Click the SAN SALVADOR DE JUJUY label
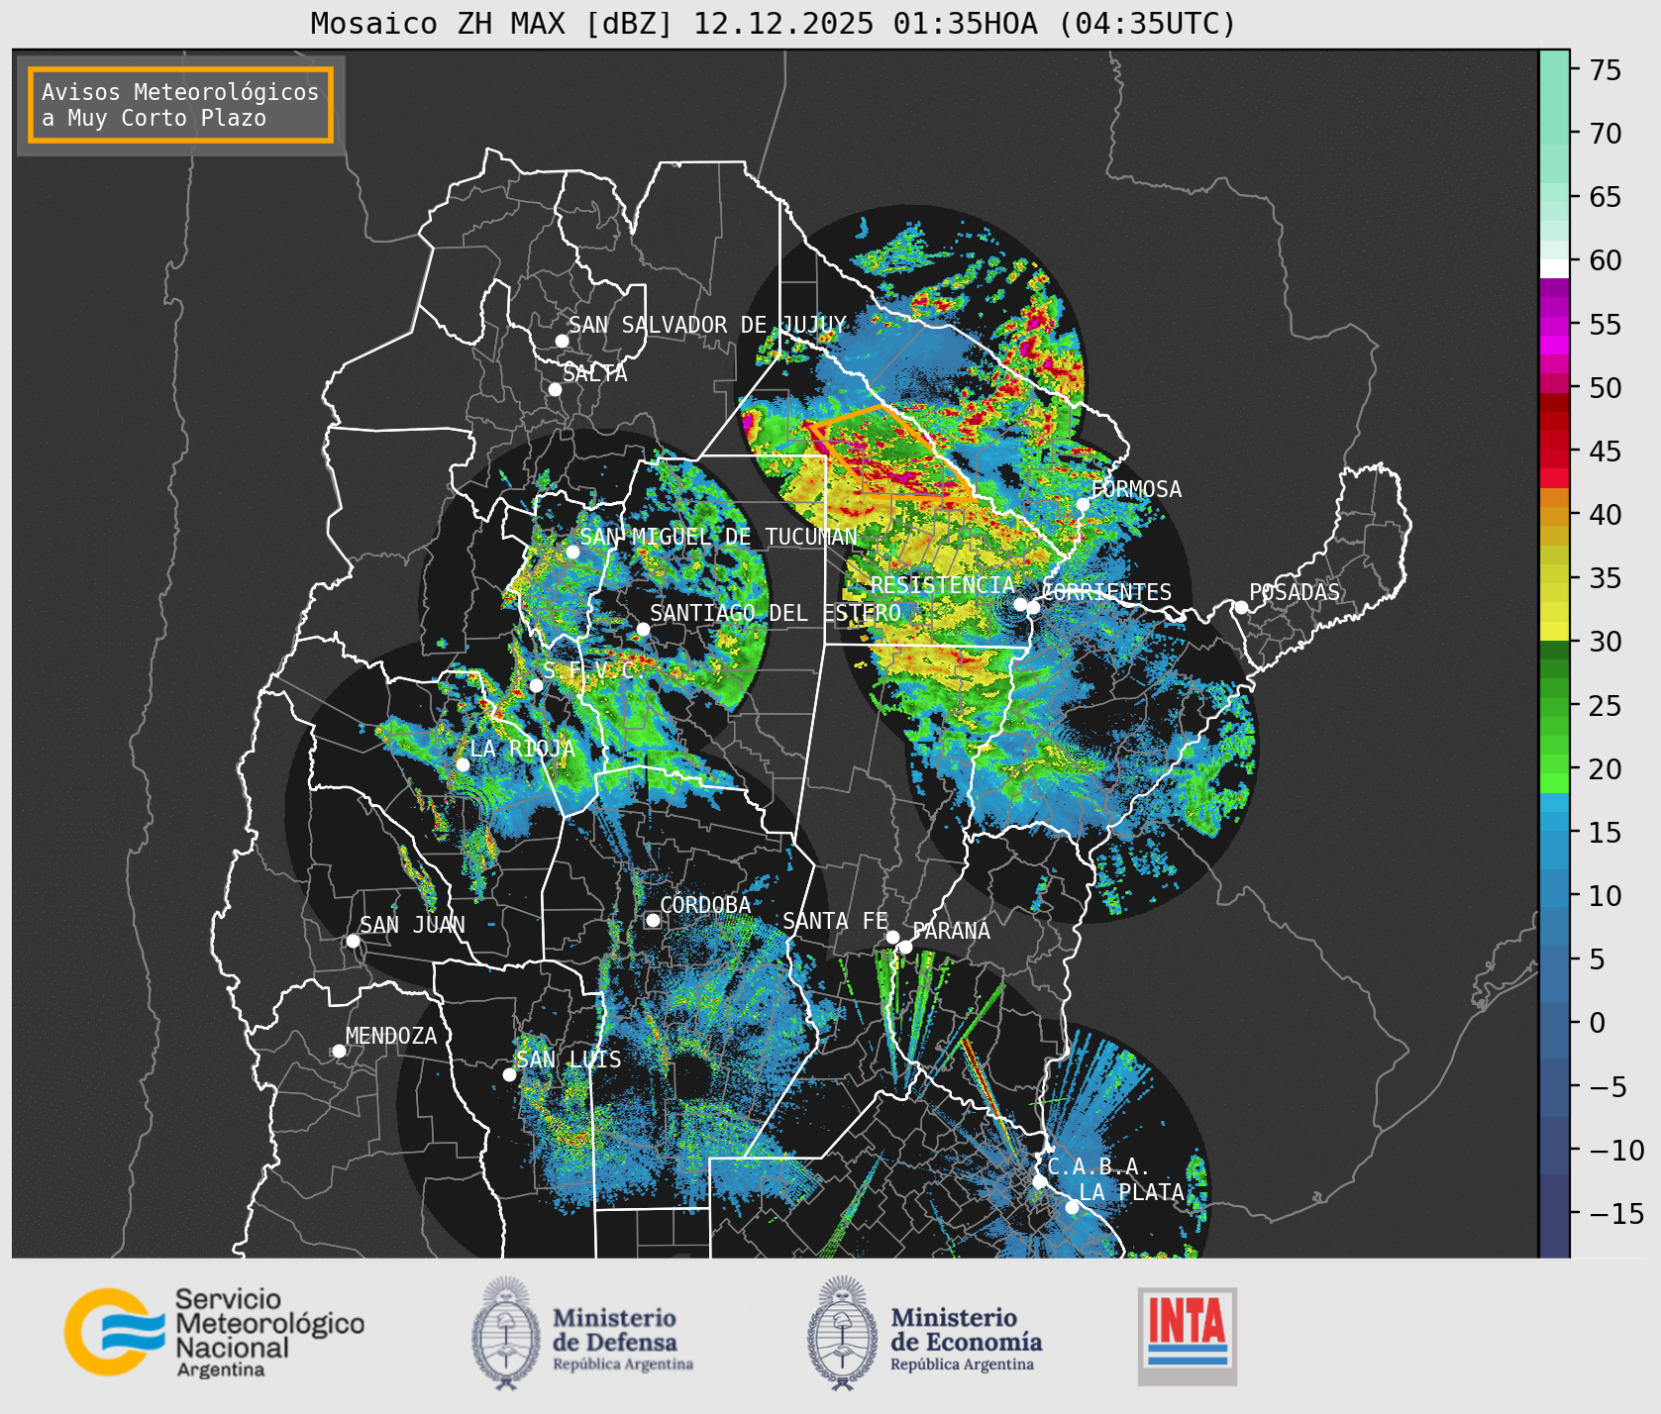Viewport: 1661px width, 1414px height. [x=707, y=325]
